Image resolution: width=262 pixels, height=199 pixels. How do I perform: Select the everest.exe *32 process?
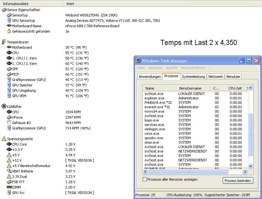click(x=195, y=107)
